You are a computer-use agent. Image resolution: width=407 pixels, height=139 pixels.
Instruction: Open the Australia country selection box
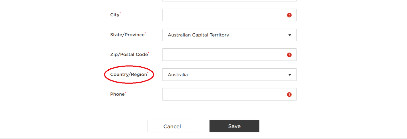tap(229, 75)
